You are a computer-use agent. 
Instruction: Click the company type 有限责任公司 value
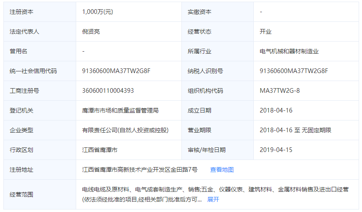125,130
